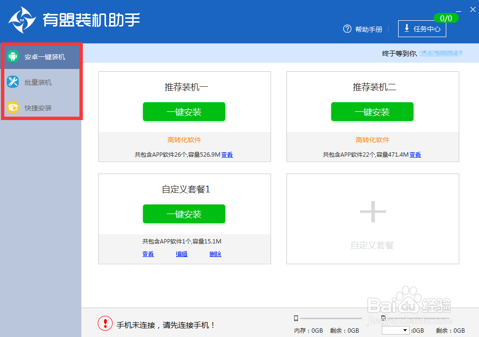Click 一键安装 under 推荐装机一
Screen dimensions: 479x337
pyautogui.click(x=184, y=111)
